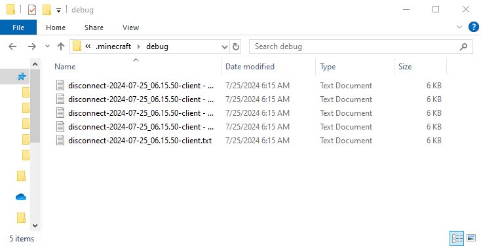The height and width of the screenshot is (246, 481).
Task: Open the recent locations dropdown arrow
Action: click(x=47, y=46)
